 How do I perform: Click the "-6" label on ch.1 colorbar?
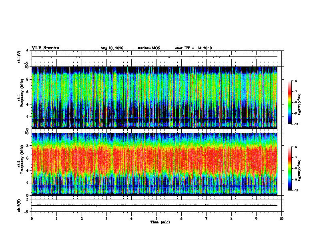[x=295, y=80]
